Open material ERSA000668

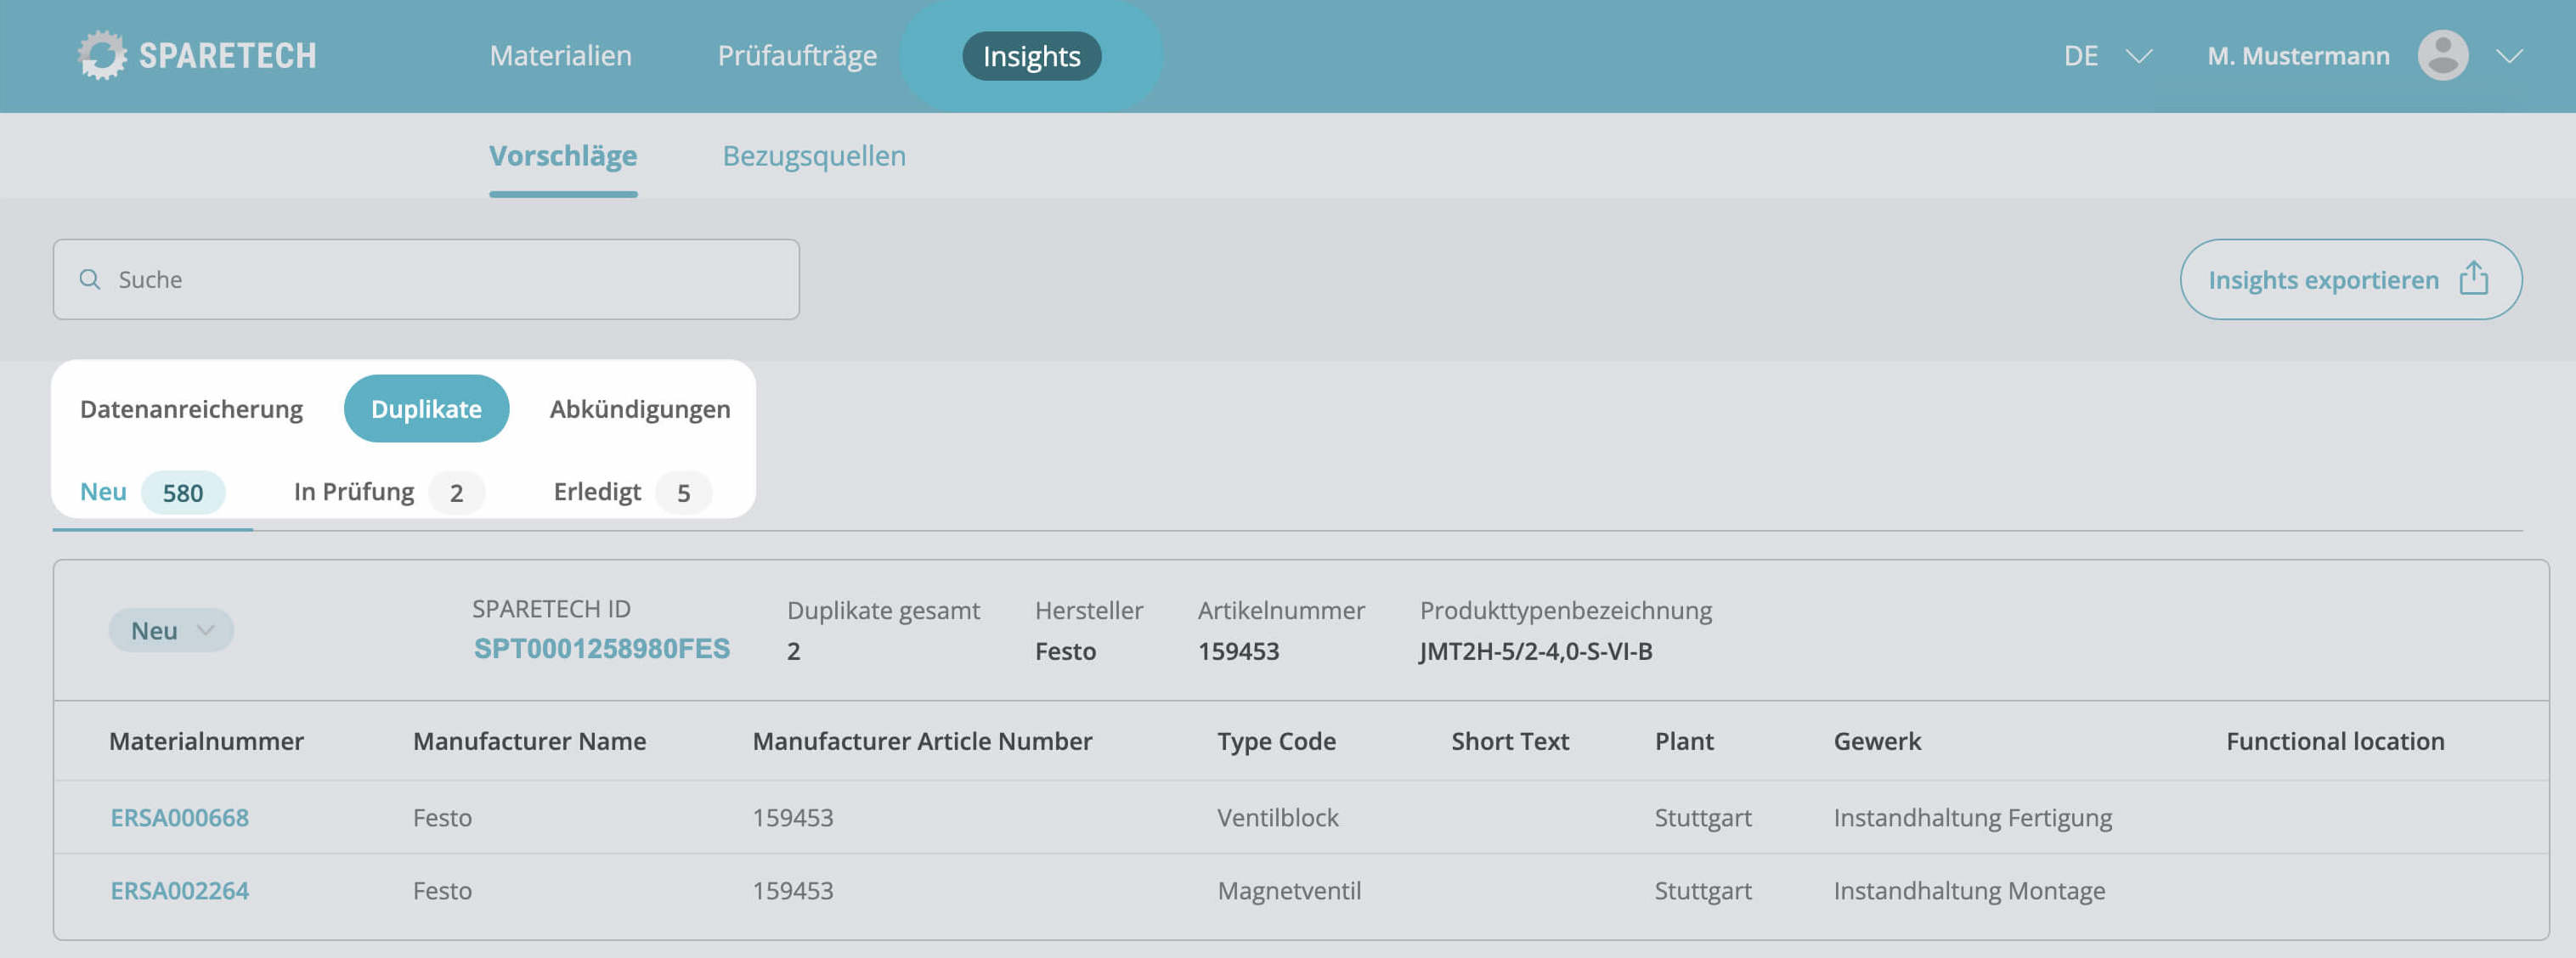click(179, 817)
